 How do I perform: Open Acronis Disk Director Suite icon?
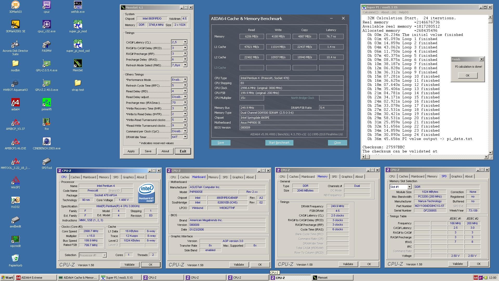15,48
